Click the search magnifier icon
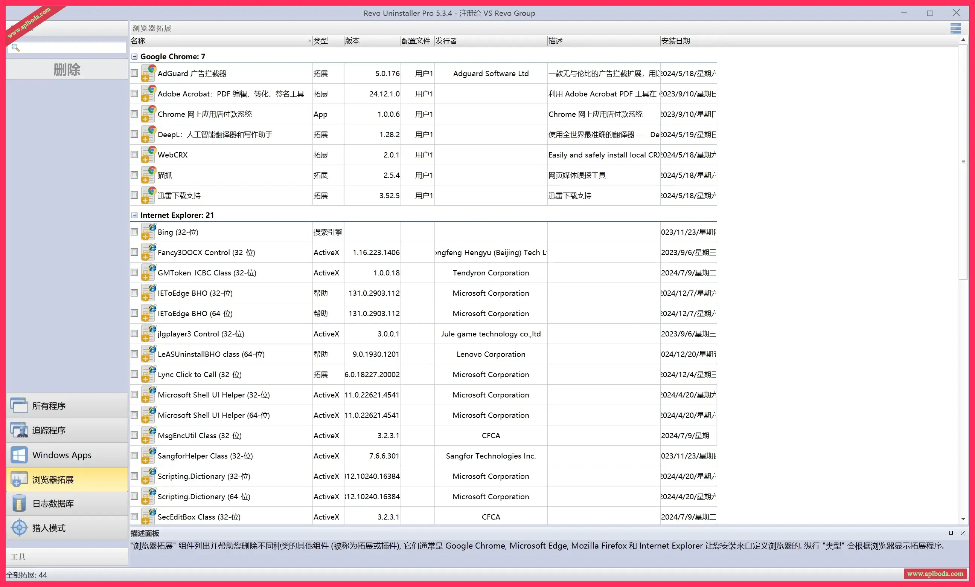Screen dimensions: 975x587 (15, 47)
